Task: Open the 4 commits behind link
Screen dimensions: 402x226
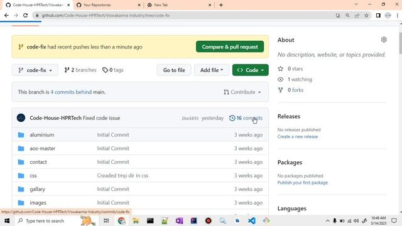Action: [x=71, y=92]
